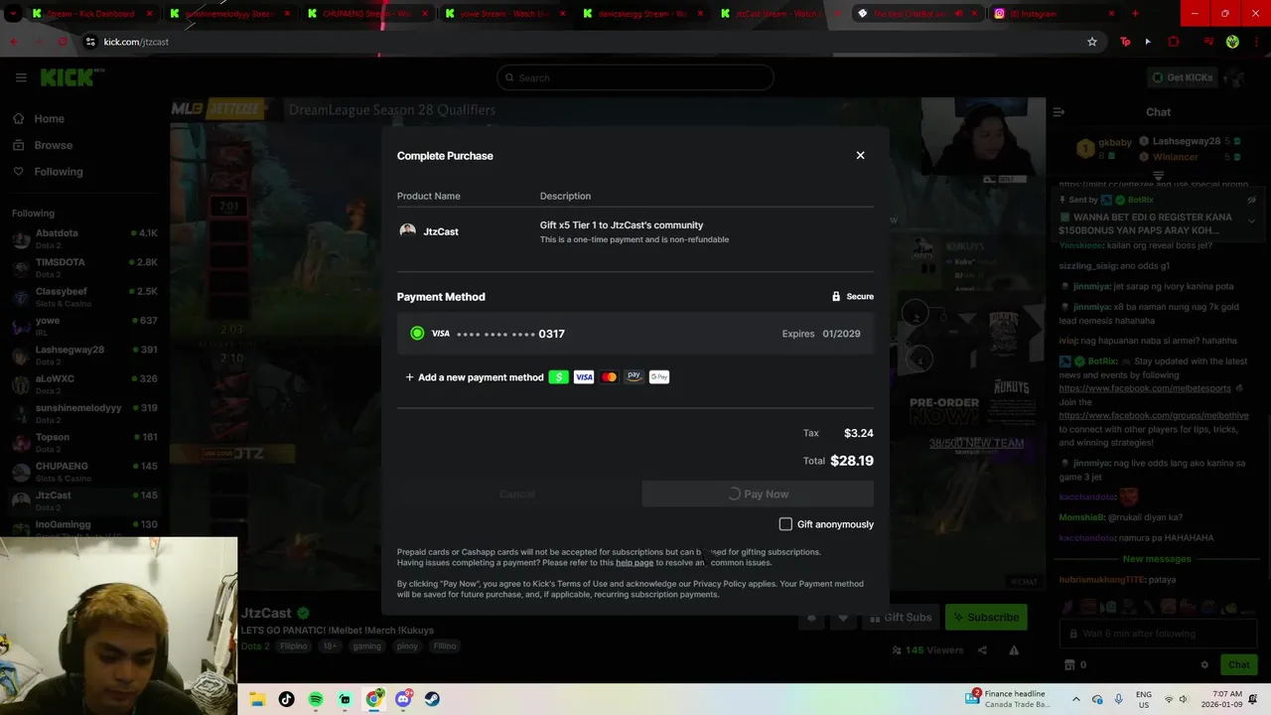Switch to the CHUPAENG Stream browser tab
The width and height of the screenshot is (1271, 715).
(366, 14)
